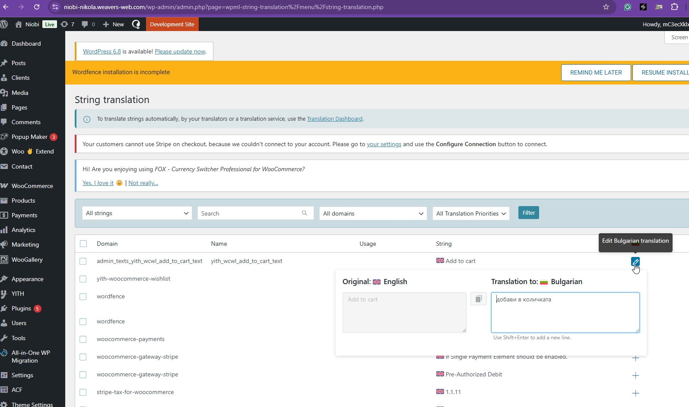This screenshot has width=689, height=407.
Task: Click RESUME INSTALL button
Action: click(x=661, y=72)
